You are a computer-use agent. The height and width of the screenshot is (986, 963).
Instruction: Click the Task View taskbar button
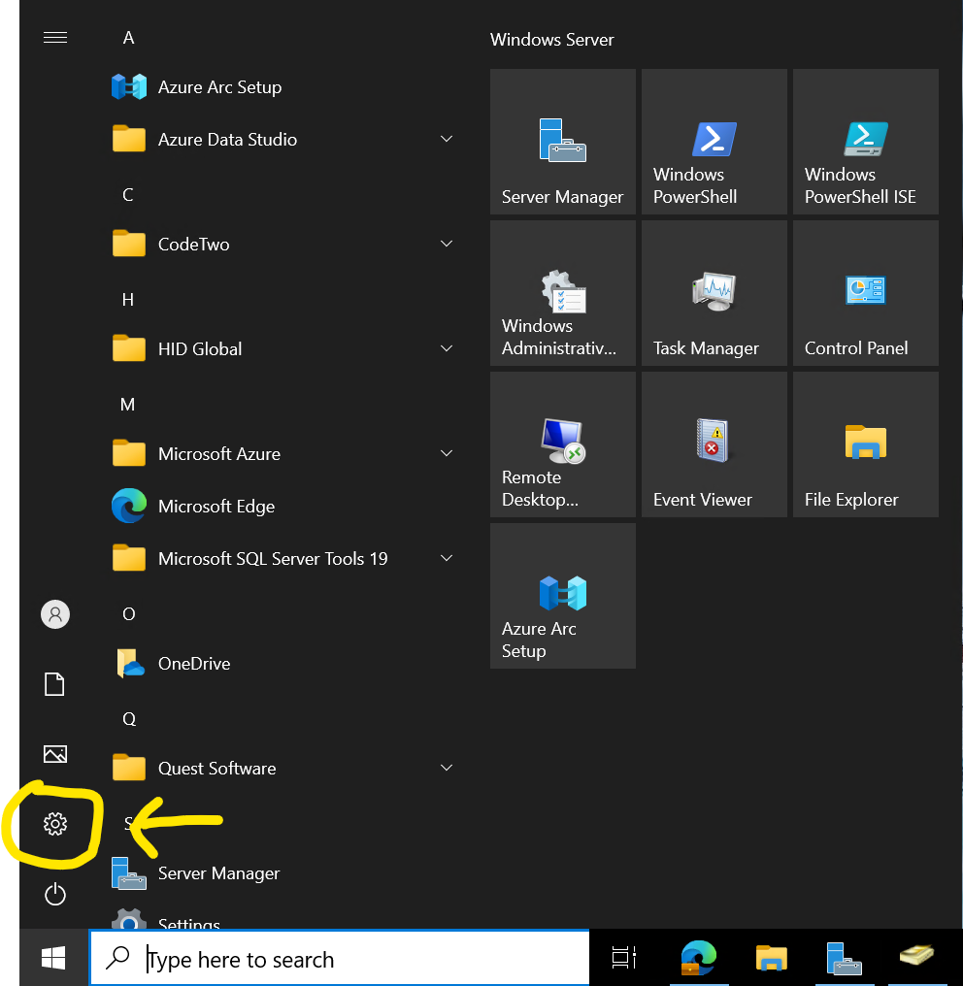pos(624,959)
